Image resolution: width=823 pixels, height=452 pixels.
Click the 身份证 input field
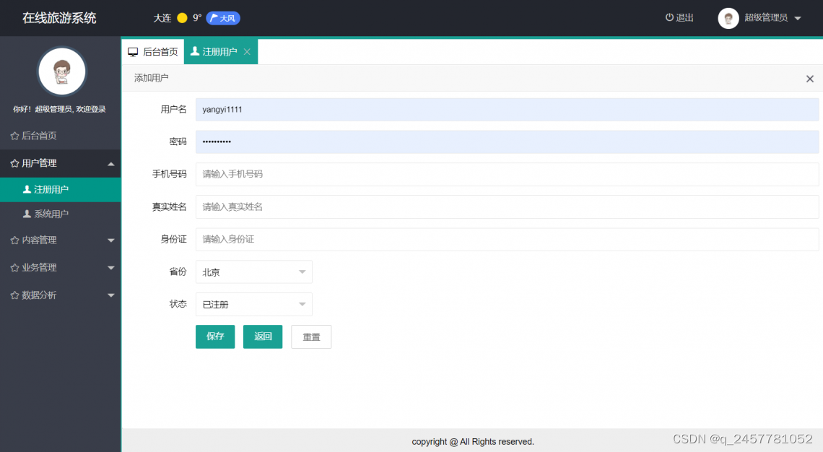pos(507,240)
